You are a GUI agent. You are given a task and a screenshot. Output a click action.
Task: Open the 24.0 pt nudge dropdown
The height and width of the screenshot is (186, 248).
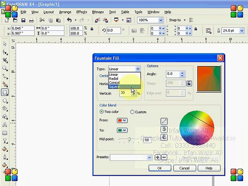click(242, 30)
